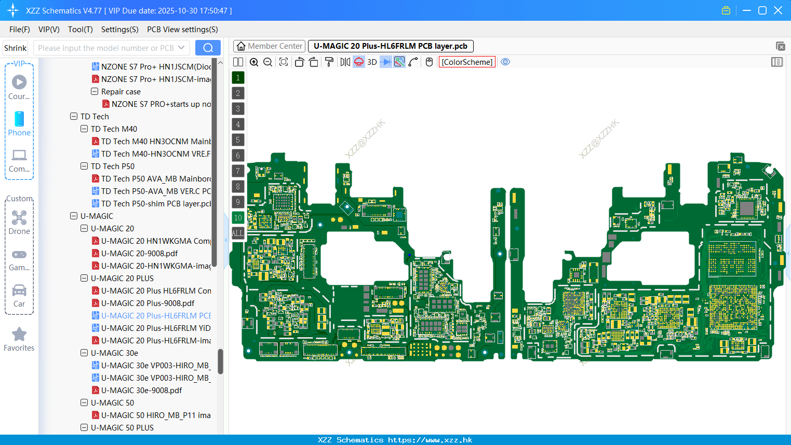Screen dimensions: 791x445
Task: Collapse the U-MAGIC brand node
Action: [x=74, y=216]
